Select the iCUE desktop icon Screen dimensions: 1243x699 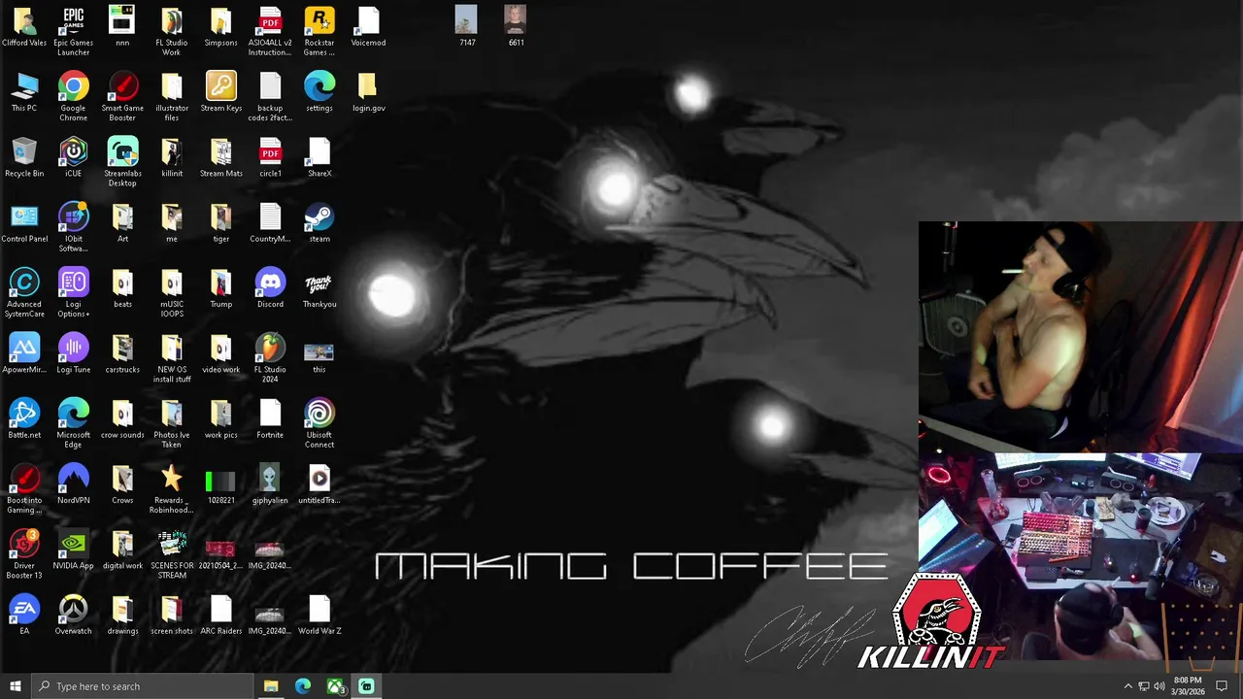pos(73,157)
